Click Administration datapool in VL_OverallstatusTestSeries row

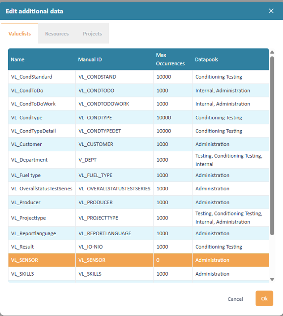pos(212,189)
